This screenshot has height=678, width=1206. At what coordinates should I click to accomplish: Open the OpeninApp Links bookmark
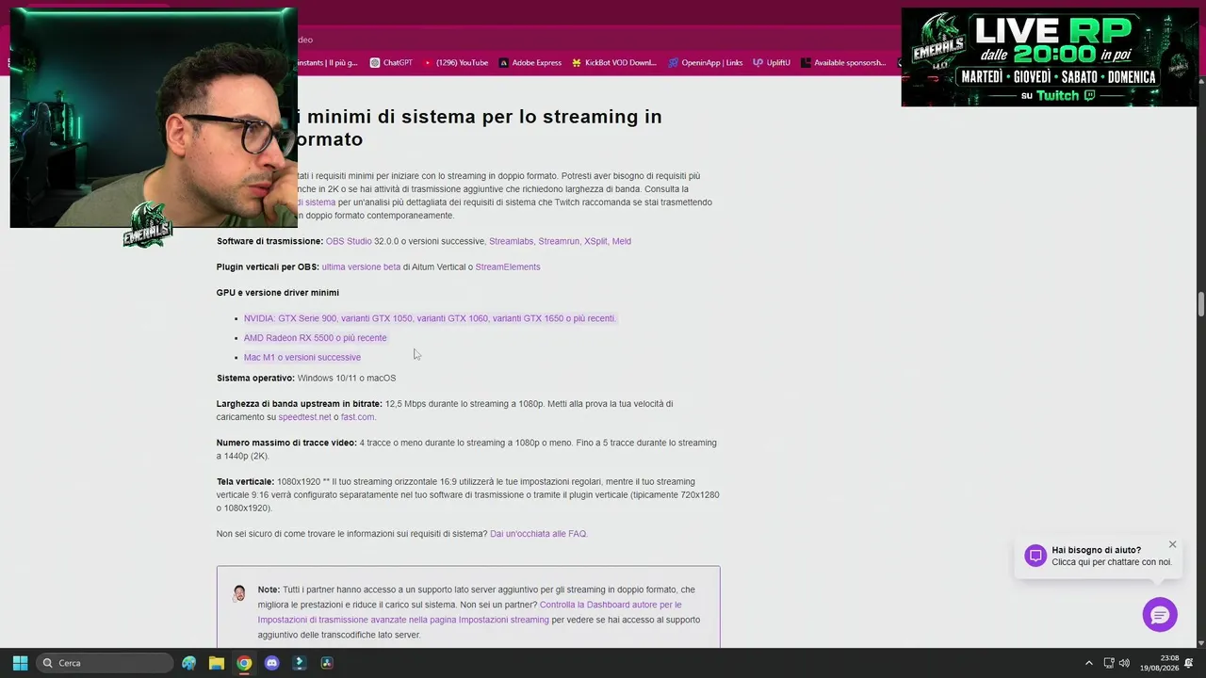[706, 63]
